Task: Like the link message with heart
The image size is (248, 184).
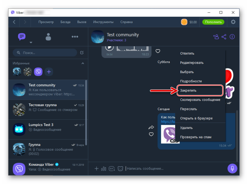Action: click(x=151, y=134)
